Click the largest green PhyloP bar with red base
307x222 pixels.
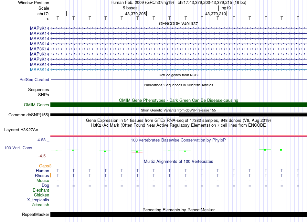click(137, 152)
